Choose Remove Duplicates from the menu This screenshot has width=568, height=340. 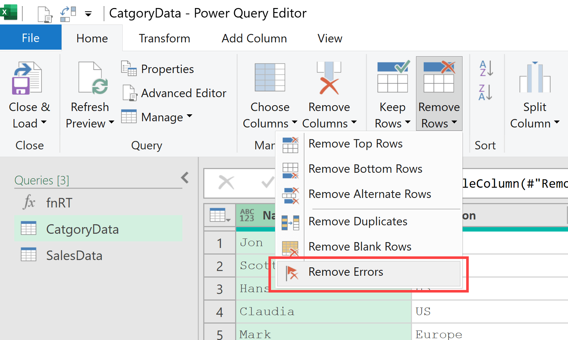pos(369,222)
